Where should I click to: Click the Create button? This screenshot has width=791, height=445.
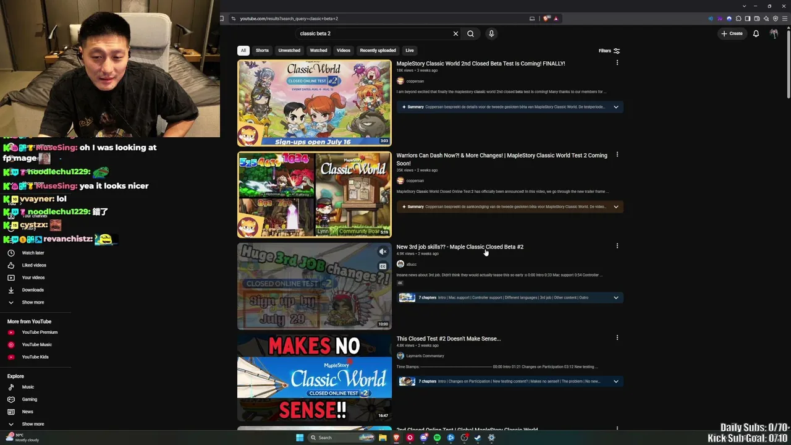click(732, 33)
